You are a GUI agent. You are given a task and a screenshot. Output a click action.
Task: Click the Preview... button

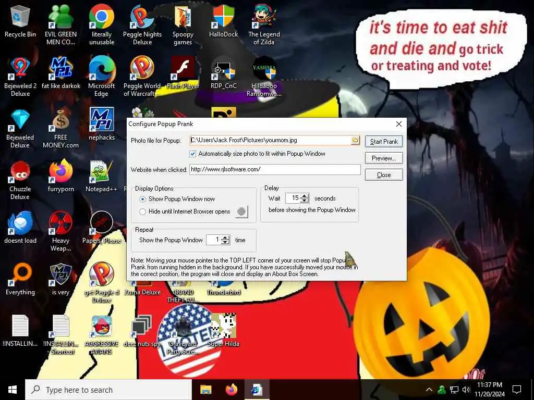point(384,158)
